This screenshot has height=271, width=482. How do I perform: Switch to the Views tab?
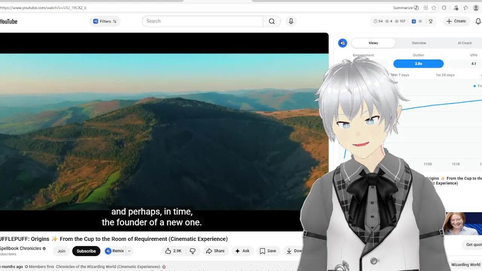(373, 43)
